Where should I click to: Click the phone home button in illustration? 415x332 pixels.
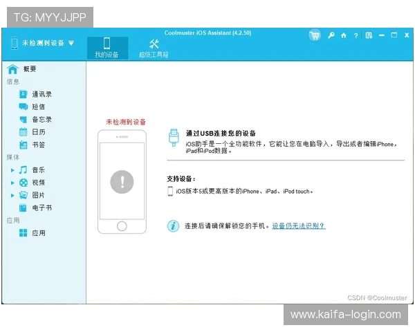point(122,226)
